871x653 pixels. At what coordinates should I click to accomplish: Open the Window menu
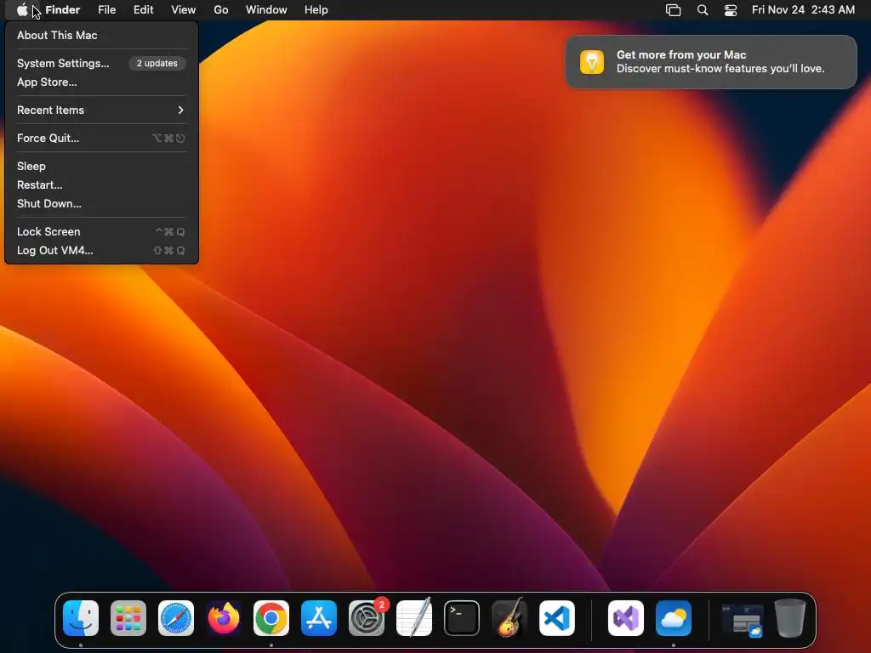(x=266, y=10)
